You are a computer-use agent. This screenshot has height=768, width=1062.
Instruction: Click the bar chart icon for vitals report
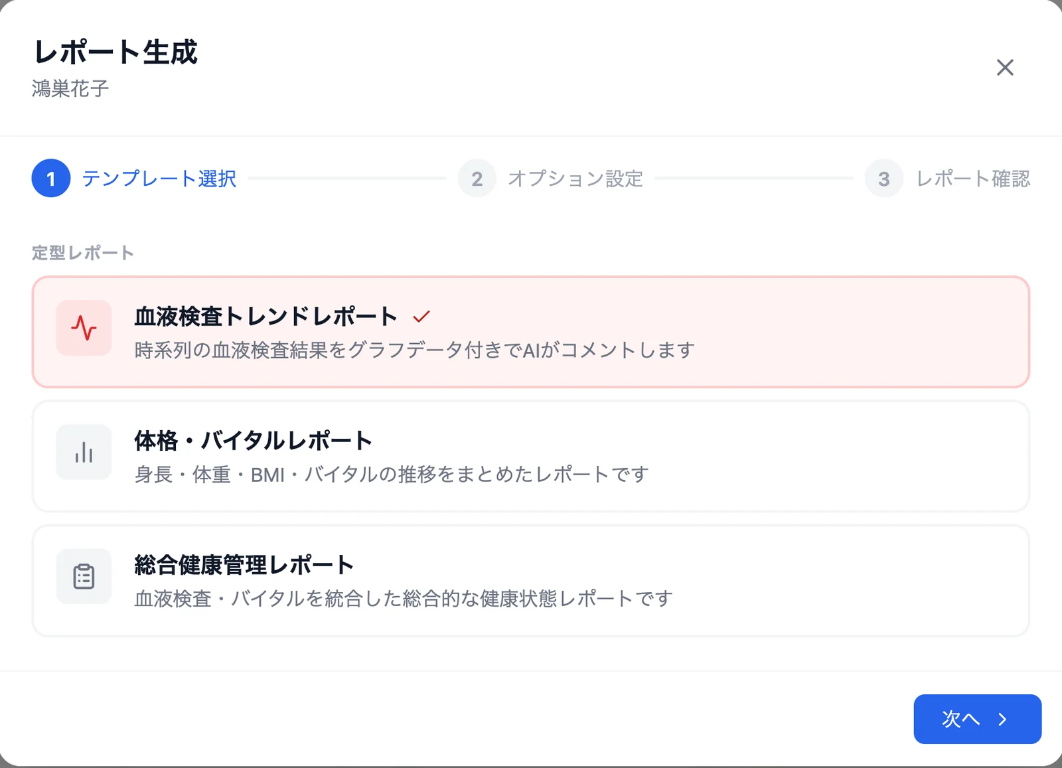pyautogui.click(x=84, y=452)
